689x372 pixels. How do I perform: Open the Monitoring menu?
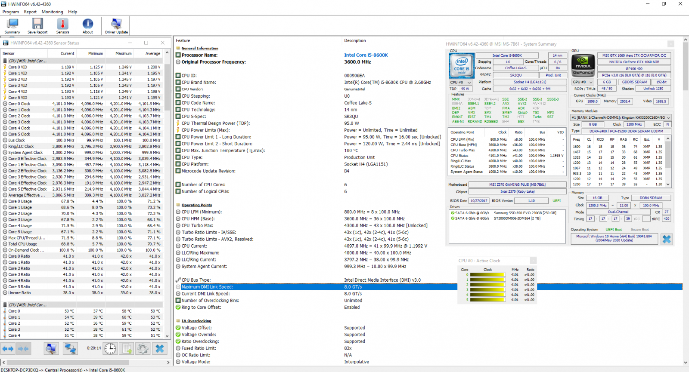52,12
